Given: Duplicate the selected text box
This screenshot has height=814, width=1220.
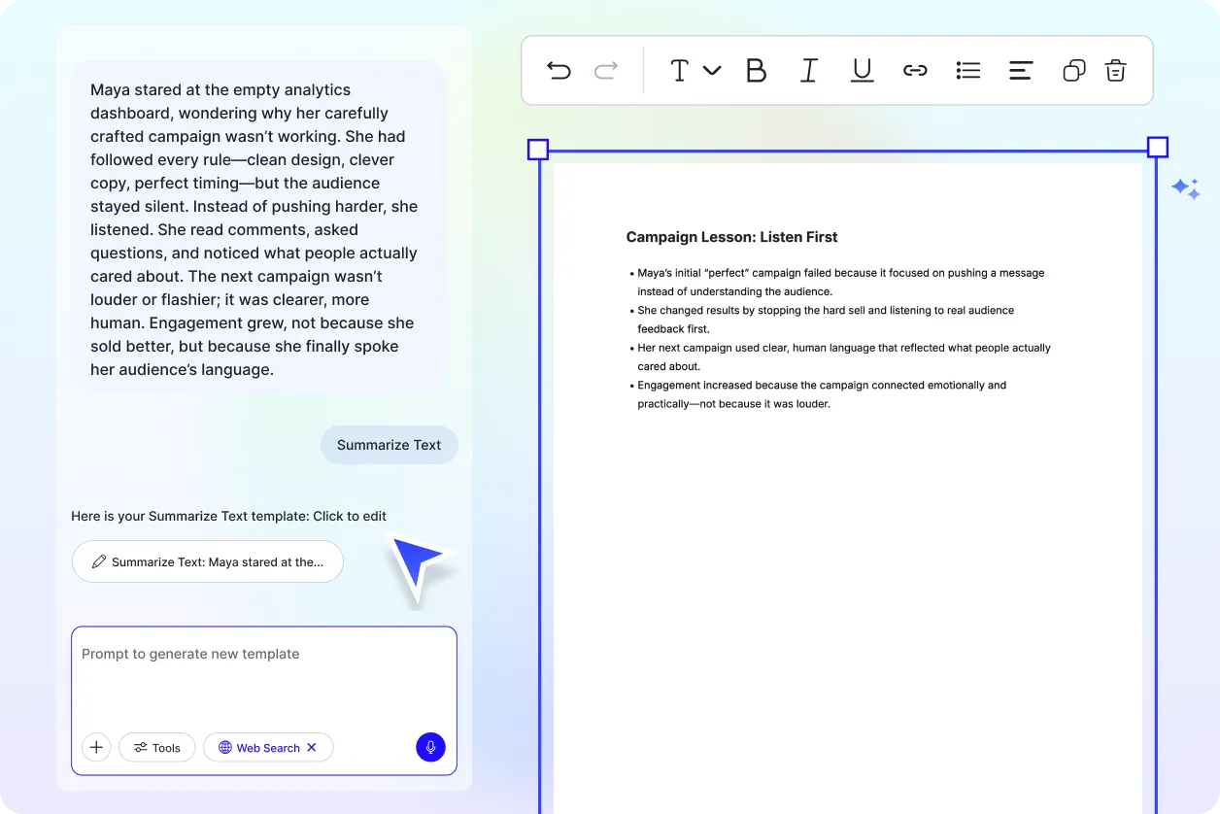Looking at the screenshot, I should pos(1073,70).
